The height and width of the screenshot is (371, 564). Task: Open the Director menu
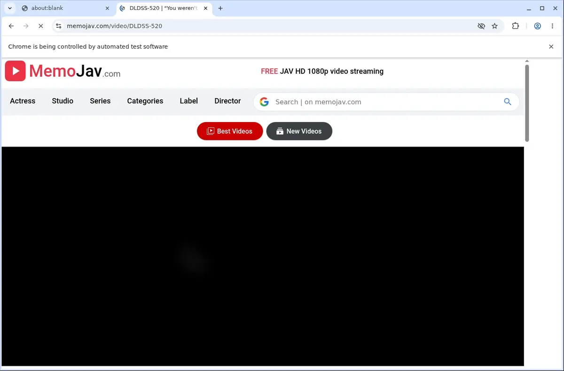pyautogui.click(x=227, y=101)
